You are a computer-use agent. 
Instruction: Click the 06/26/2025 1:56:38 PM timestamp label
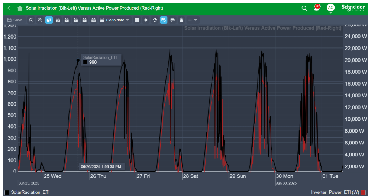pos(101,167)
